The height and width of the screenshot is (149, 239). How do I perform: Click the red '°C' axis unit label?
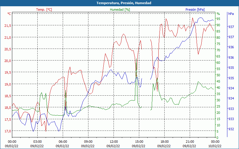[x=9, y=14]
